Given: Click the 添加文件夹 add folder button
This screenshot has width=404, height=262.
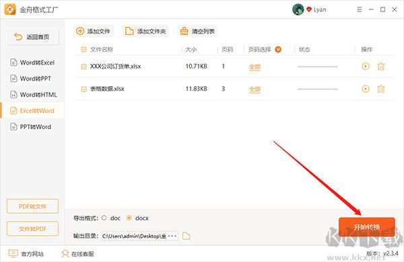Looking at the screenshot, I should [145, 32].
